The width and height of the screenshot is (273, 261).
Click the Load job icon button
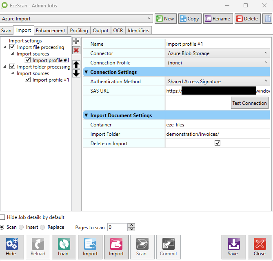click(x=63, y=247)
